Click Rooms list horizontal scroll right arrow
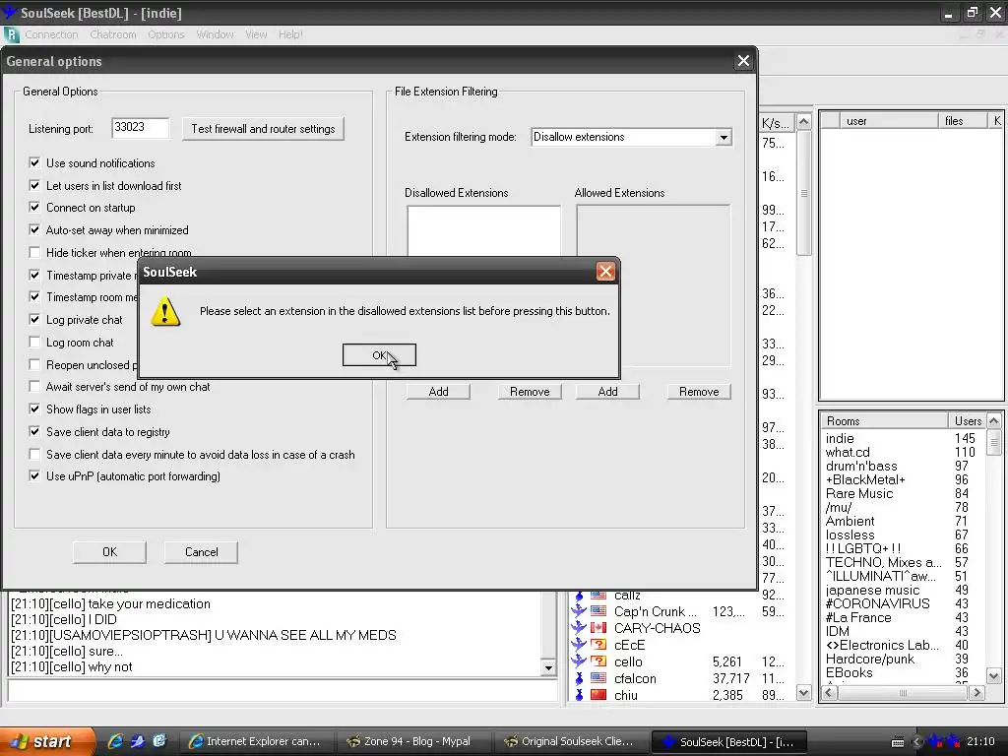 [976, 692]
